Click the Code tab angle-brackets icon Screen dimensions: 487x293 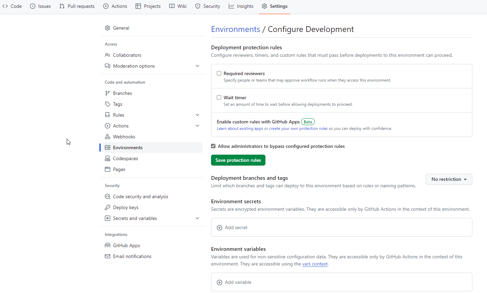tap(5, 6)
